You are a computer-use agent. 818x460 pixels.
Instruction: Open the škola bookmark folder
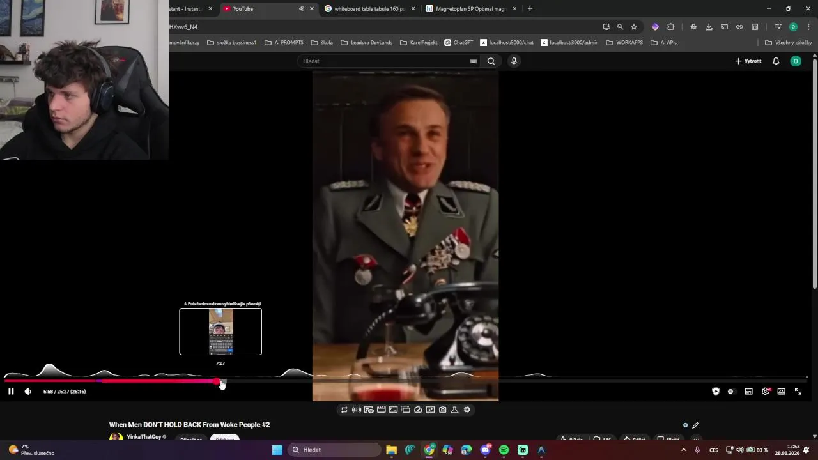pyautogui.click(x=322, y=43)
